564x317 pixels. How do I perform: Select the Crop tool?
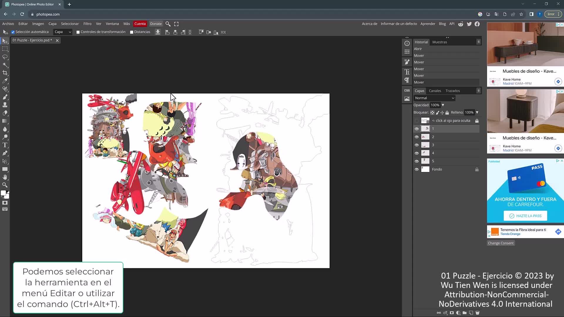5,73
